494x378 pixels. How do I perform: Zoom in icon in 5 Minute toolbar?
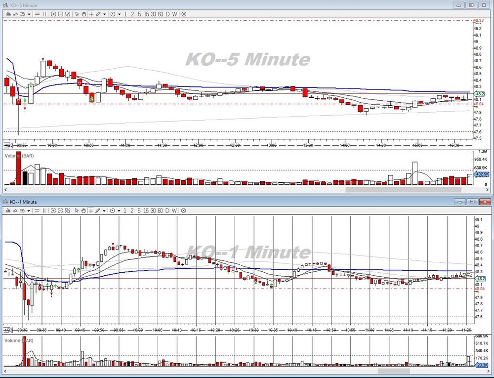pyautogui.click(x=53, y=14)
